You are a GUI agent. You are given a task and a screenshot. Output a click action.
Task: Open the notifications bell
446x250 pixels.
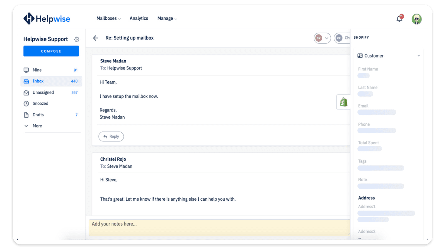pos(399,18)
